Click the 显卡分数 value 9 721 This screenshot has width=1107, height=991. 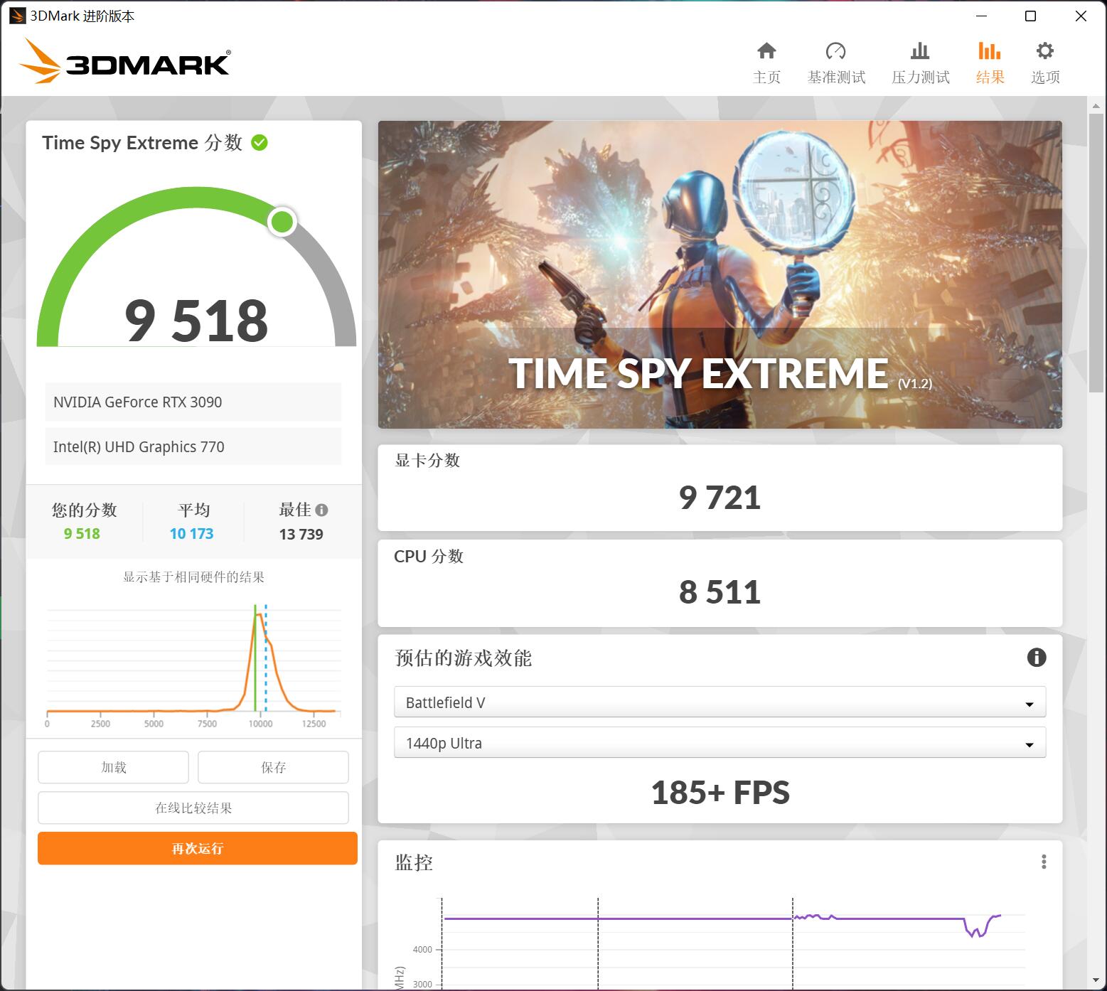(720, 498)
